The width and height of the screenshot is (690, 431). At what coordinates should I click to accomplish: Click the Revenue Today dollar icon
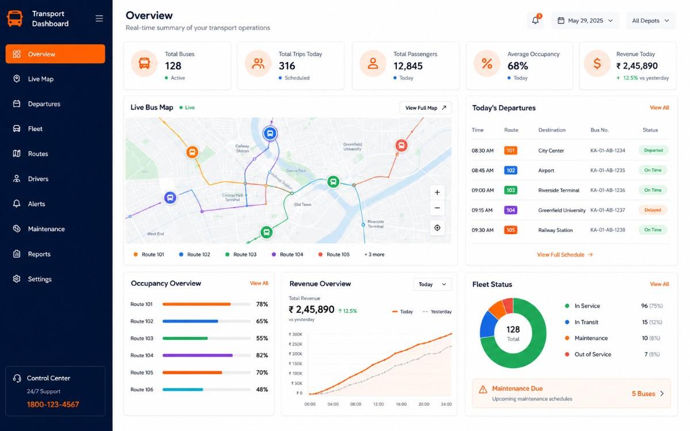[597, 64]
